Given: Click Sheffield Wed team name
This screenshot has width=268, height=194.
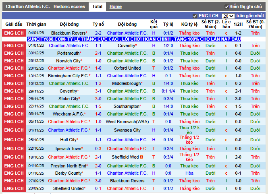Looking at the screenshot, I should pyautogui.click(x=125, y=157).
